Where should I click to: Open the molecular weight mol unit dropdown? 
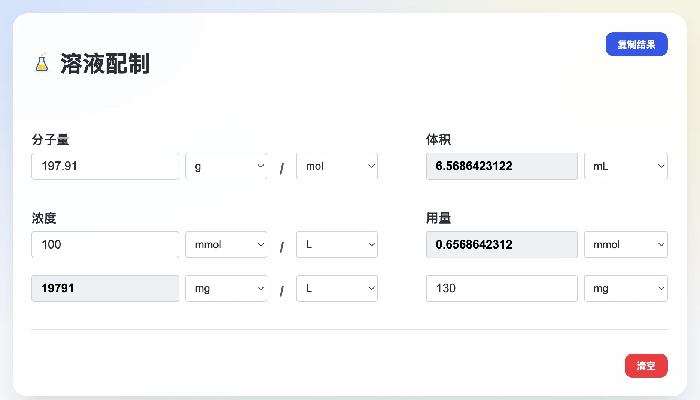(x=337, y=166)
